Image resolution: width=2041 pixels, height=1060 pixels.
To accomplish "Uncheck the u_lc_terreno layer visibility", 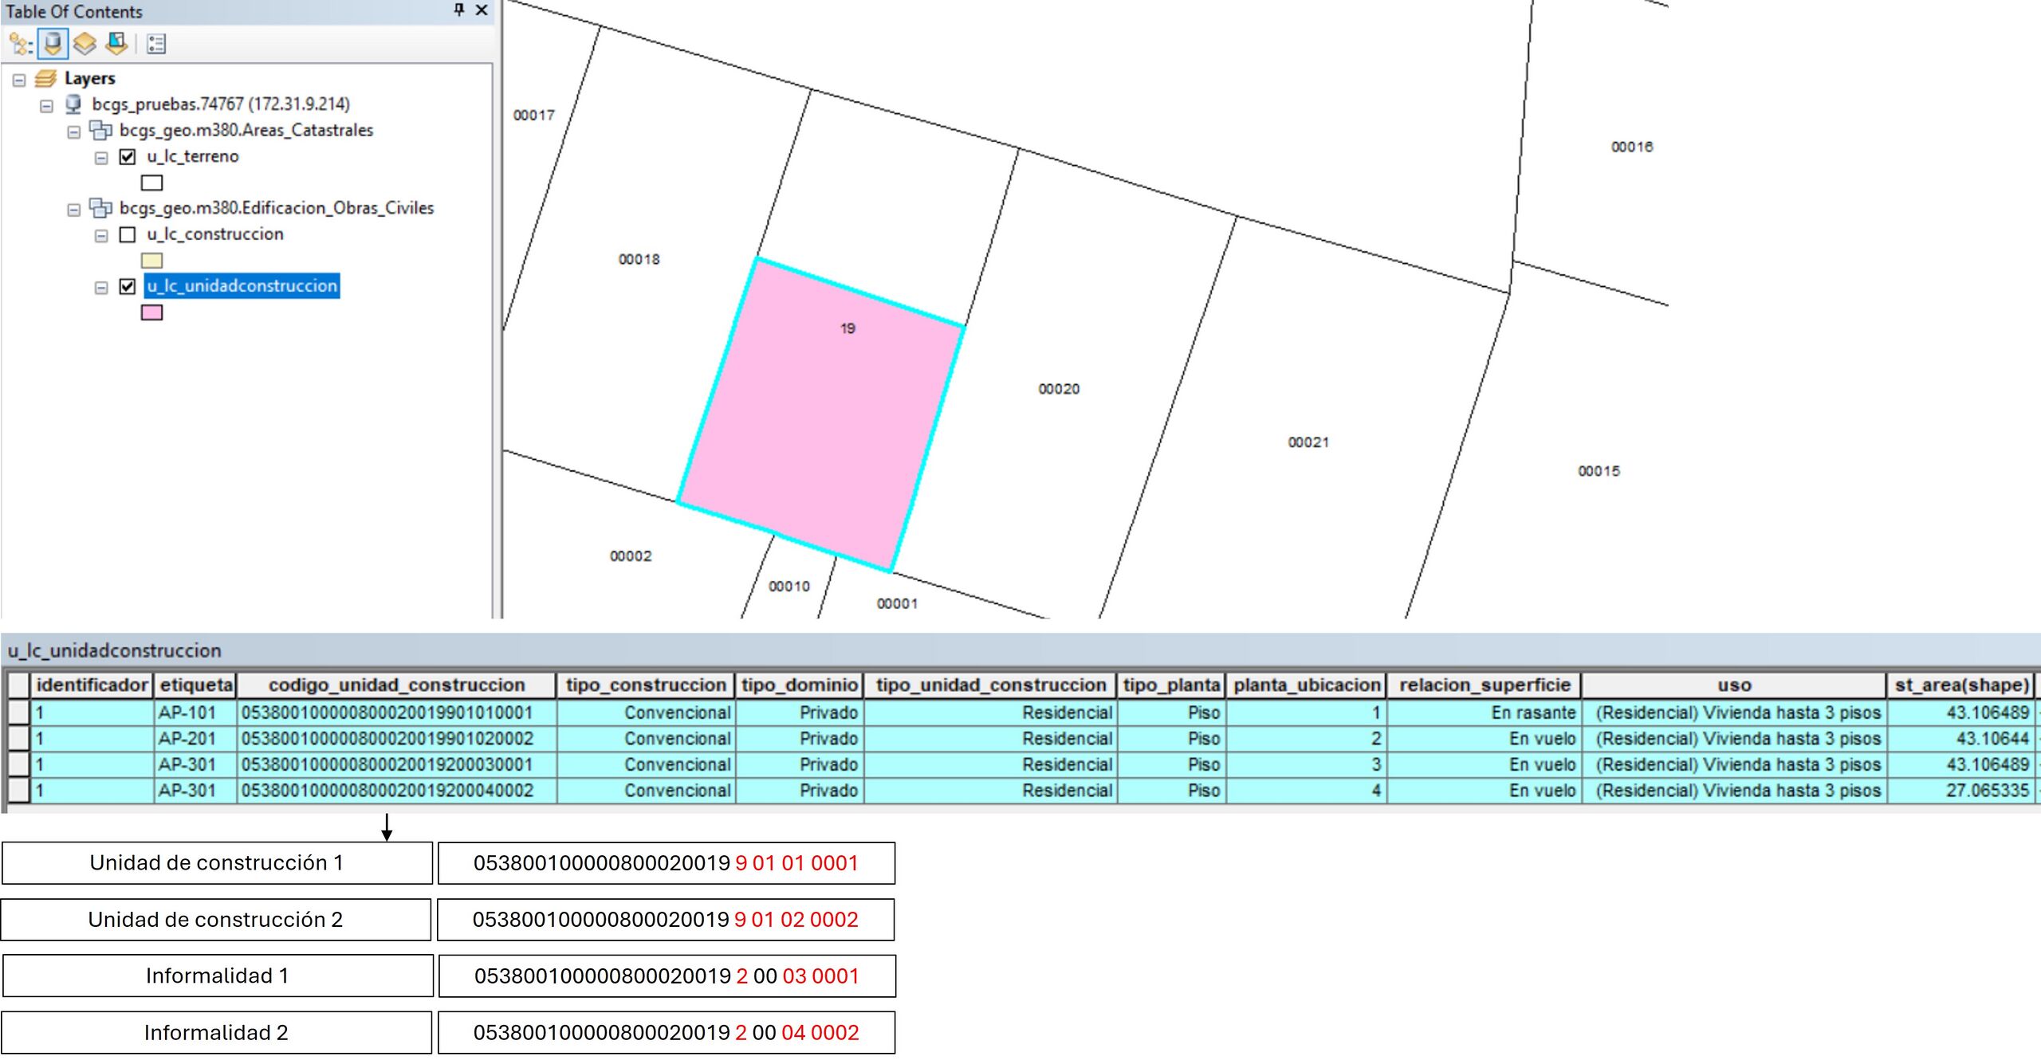I will pos(128,157).
